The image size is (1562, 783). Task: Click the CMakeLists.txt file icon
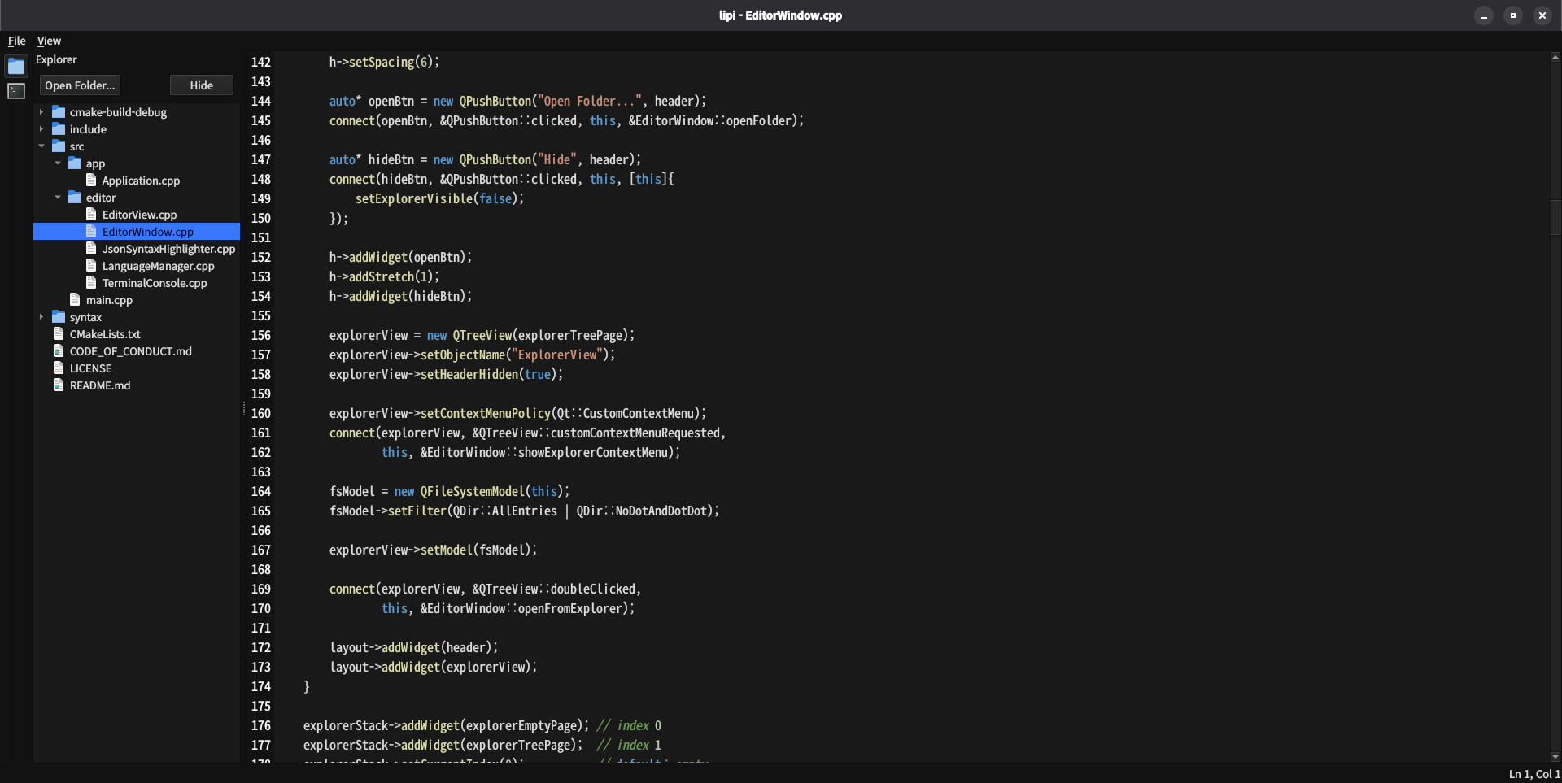59,334
